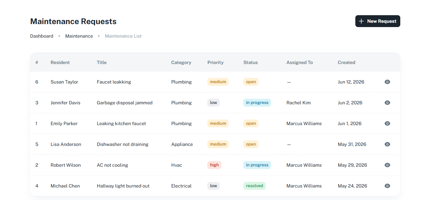Click the Assigned To column header
Screen dimensions: 434x205
(299, 62)
